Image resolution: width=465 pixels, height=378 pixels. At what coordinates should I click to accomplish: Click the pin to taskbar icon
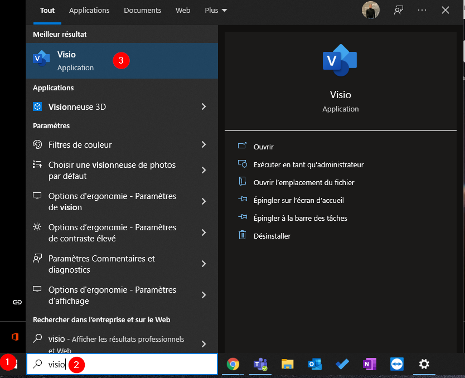pyautogui.click(x=243, y=217)
